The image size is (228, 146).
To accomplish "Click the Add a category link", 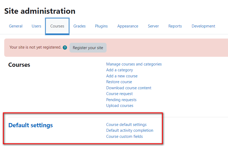I will point(120,70).
